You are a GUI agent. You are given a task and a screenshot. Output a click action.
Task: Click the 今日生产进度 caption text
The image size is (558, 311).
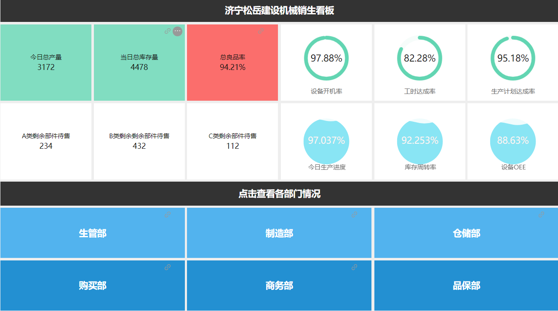coord(326,167)
